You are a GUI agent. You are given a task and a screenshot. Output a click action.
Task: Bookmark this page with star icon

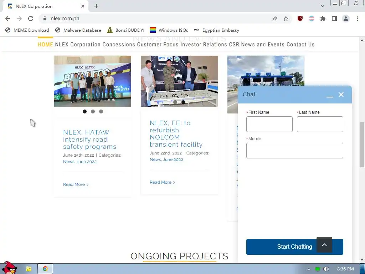pyautogui.click(x=286, y=19)
